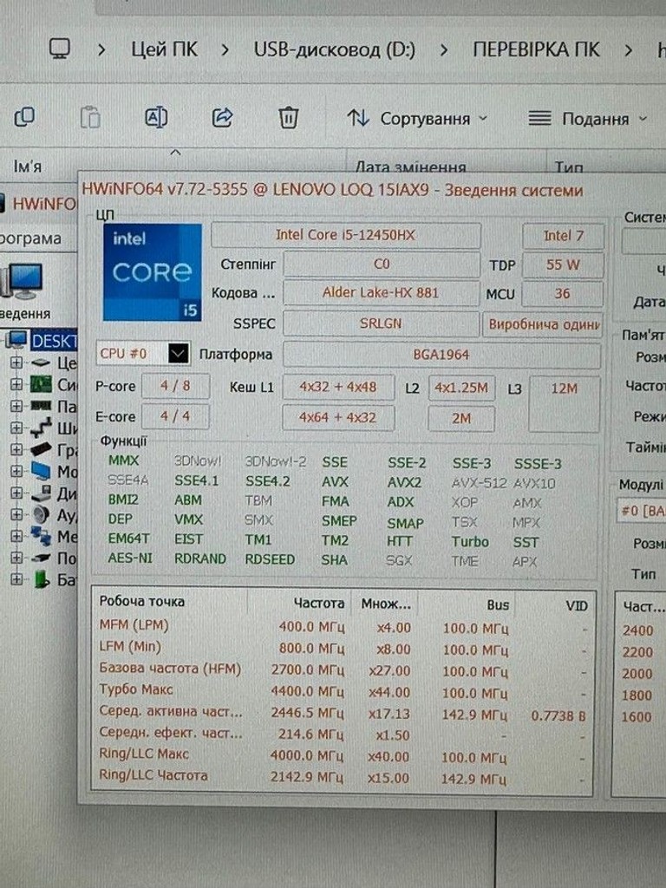The height and width of the screenshot is (888, 666).
Task: Open the Сортування sort menu
Action: coord(417,118)
